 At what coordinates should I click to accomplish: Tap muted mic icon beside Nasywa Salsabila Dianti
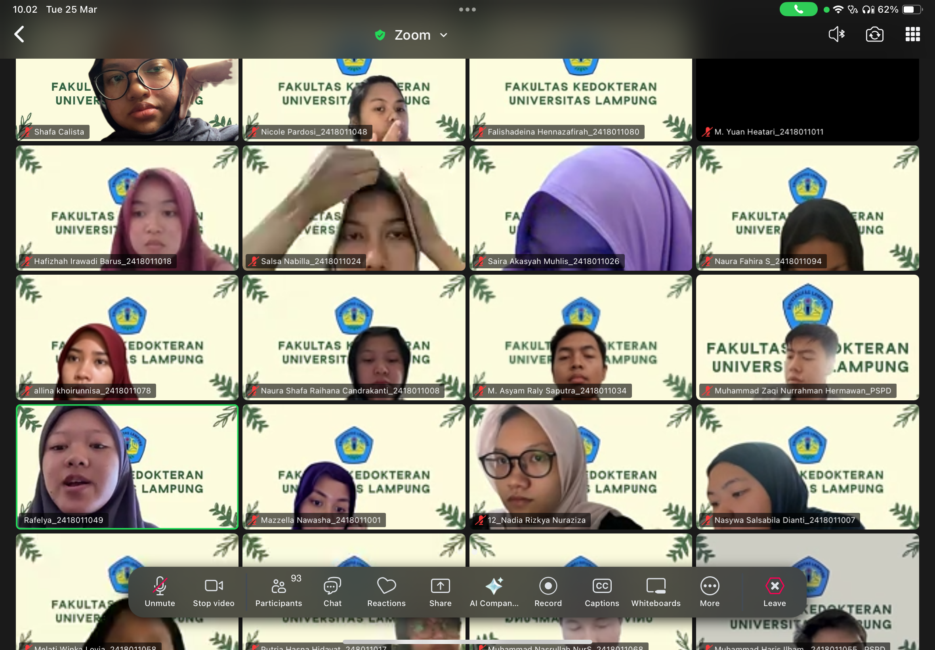(x=707, y=520)
